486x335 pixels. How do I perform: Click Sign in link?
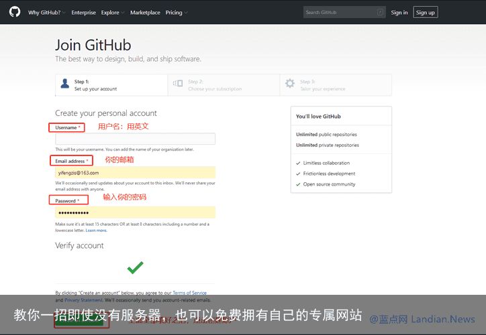399,12
